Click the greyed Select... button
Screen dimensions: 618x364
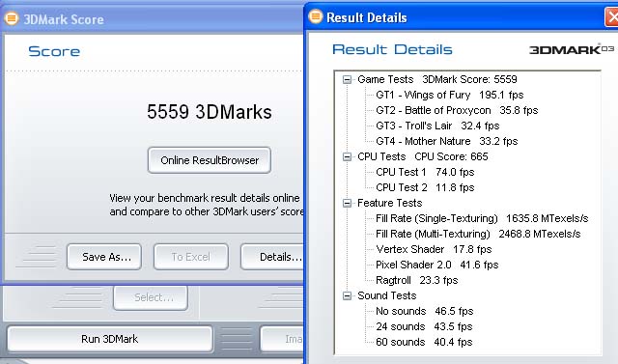pyautogui.click(x=151, y=297)
